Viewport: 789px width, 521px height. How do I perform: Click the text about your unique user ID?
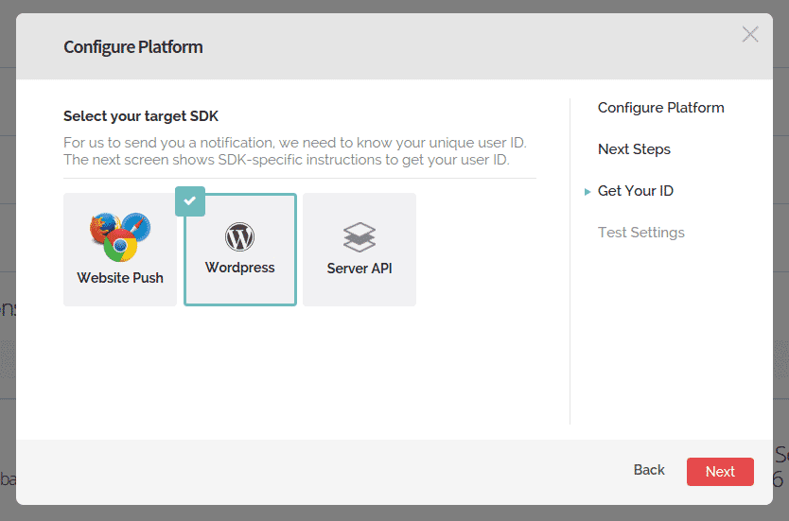pyautogui.click(x=295, y=151)
